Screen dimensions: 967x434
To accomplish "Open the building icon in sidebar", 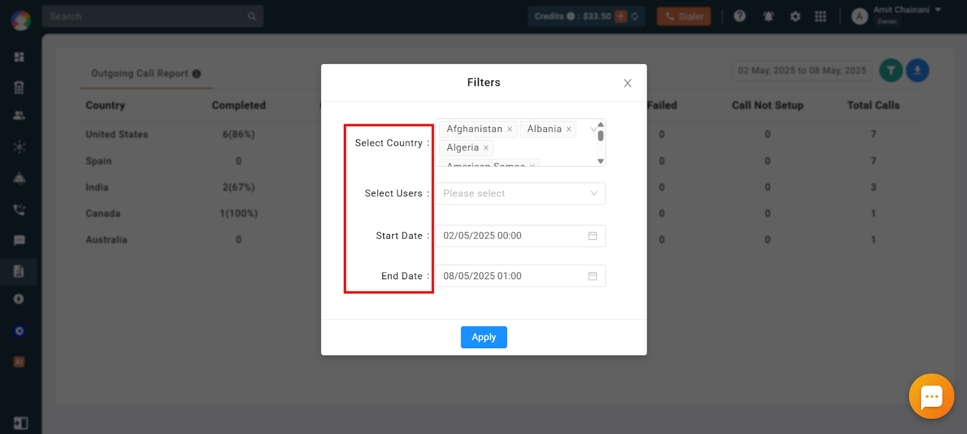I will 19,88.
